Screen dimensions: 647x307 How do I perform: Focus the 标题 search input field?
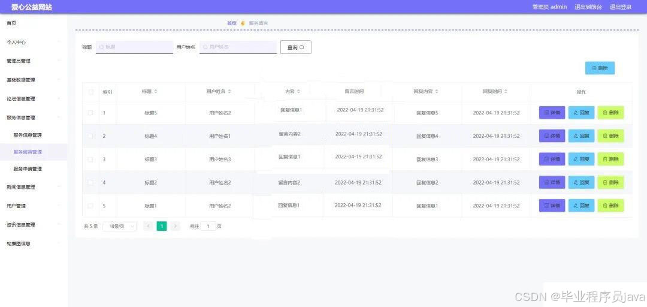tap(135, 47)
